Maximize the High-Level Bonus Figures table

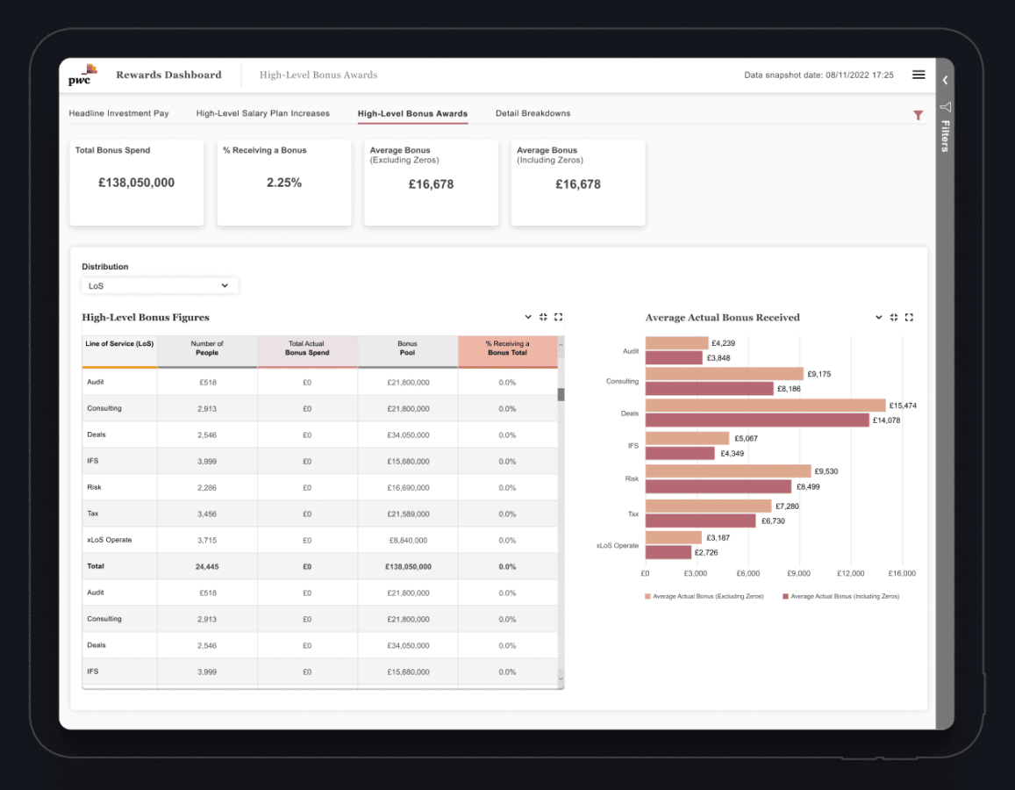pos(558,317)
